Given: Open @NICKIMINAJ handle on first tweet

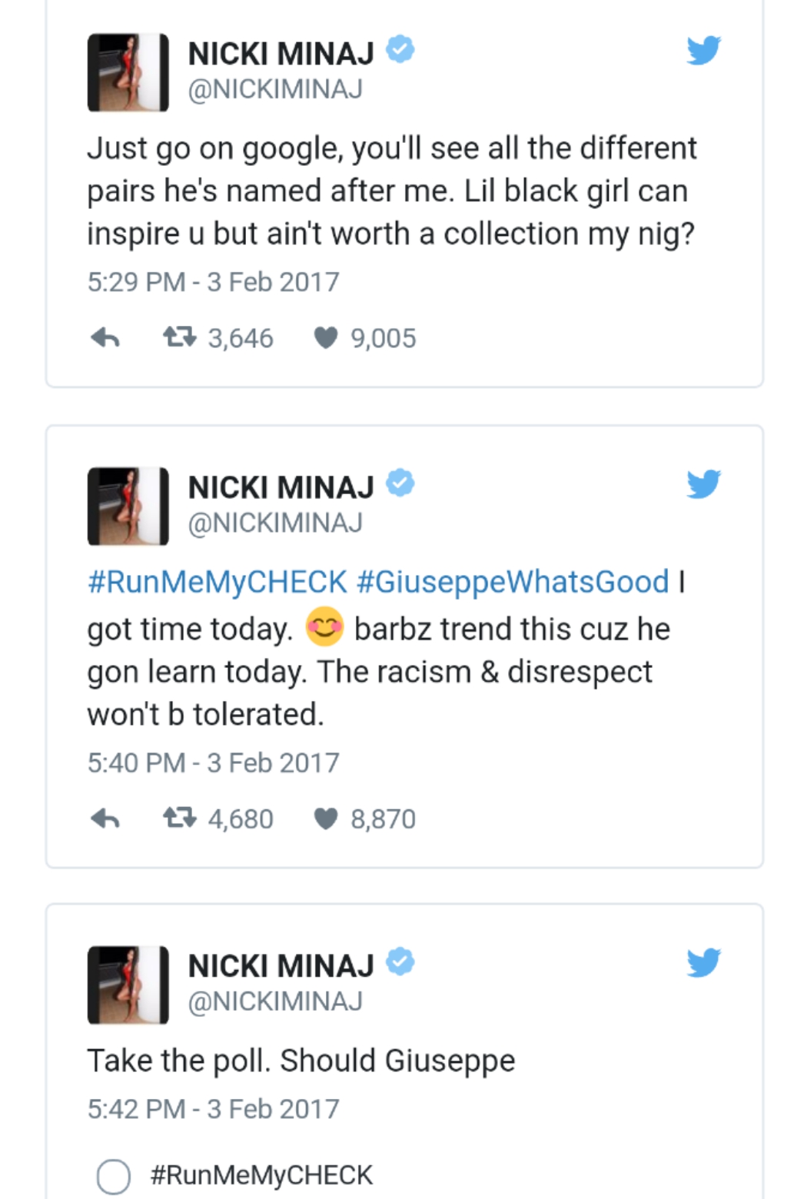Looking at the screenshot, I should click(275, 90).
